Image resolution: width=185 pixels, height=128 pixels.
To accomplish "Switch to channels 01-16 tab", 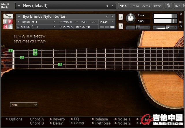I will (x=124, y=6).
